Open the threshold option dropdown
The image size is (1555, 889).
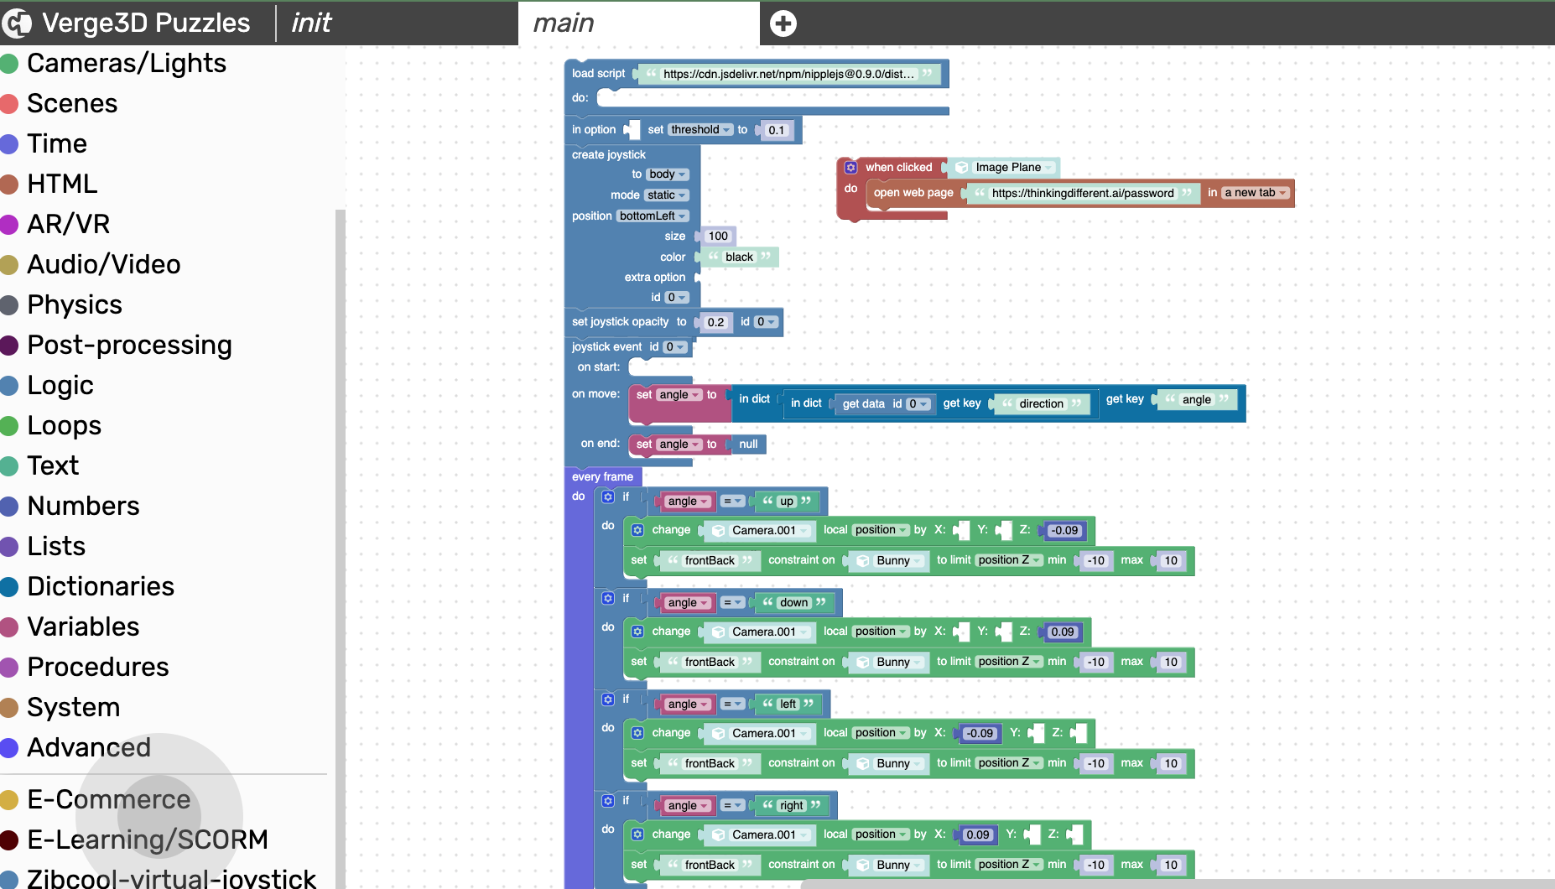(701, 130)
